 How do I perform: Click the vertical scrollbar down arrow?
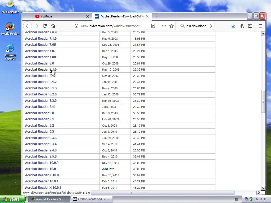click(x=263, y=188)
